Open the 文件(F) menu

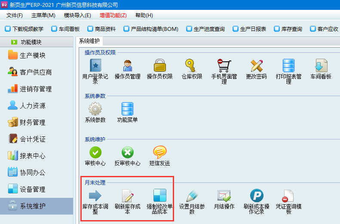[15, 15]
